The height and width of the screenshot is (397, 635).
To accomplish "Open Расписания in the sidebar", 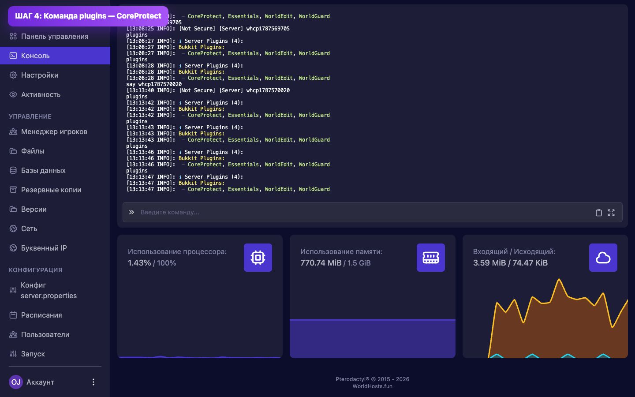I will click(55, 315).
